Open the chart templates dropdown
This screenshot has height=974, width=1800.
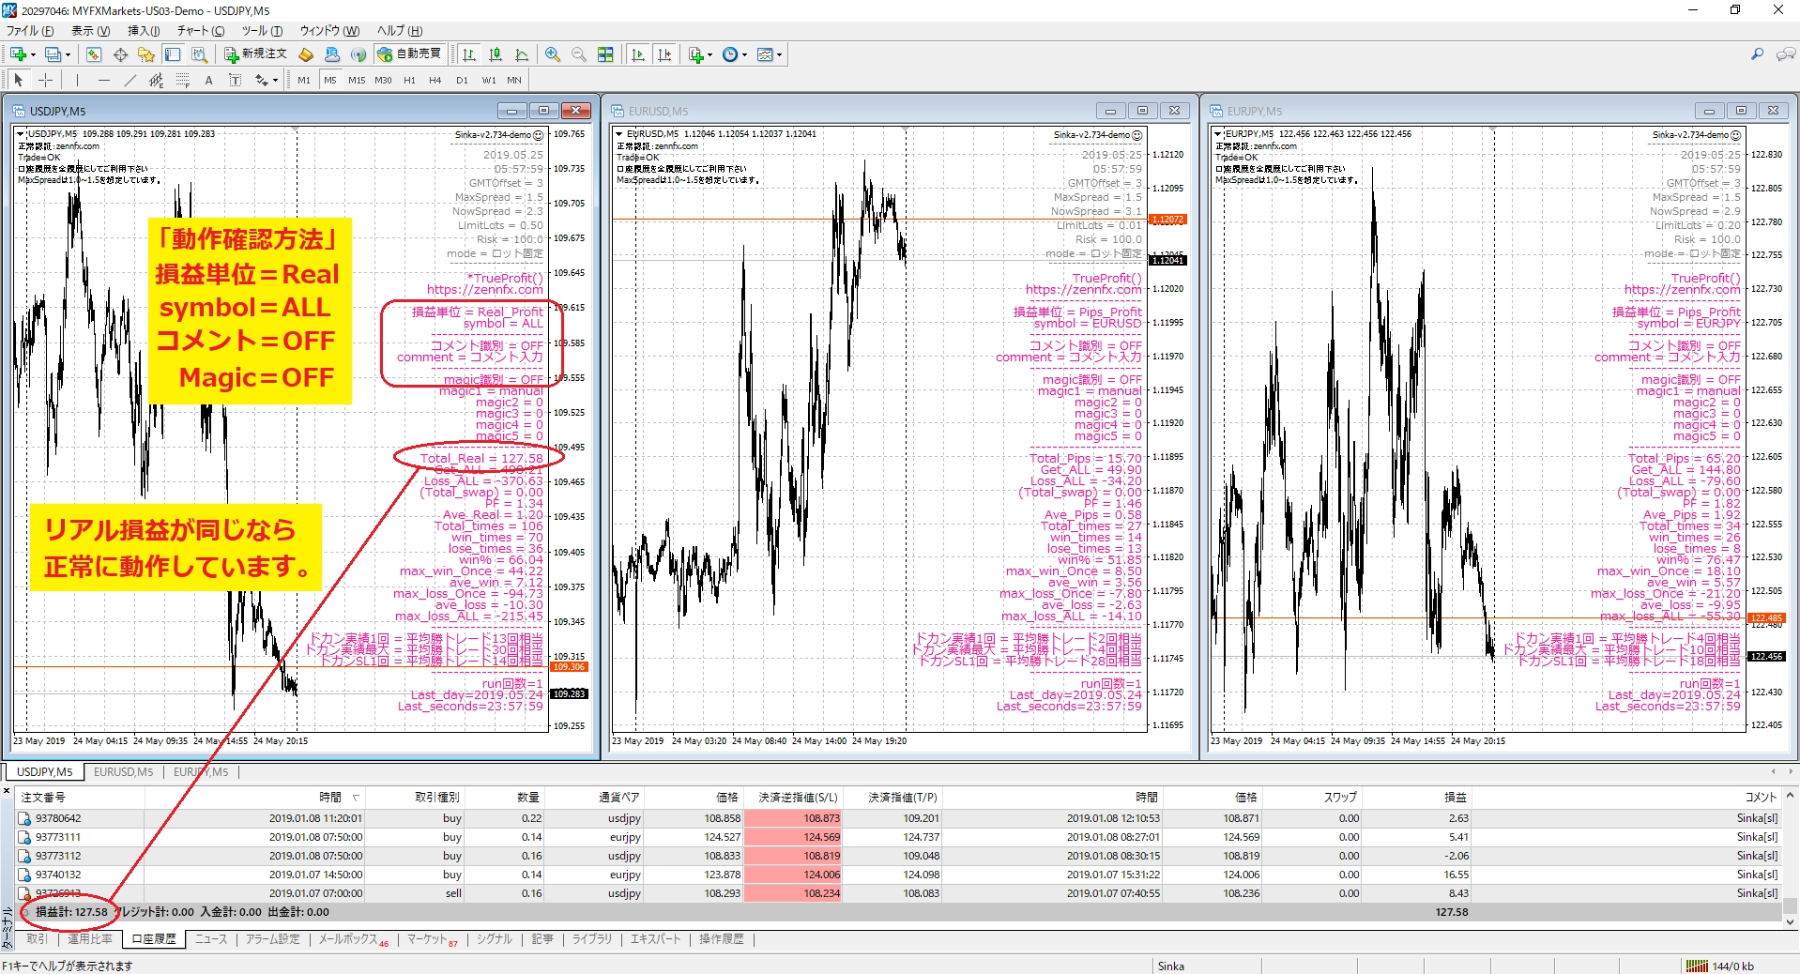tap(779, 55)
